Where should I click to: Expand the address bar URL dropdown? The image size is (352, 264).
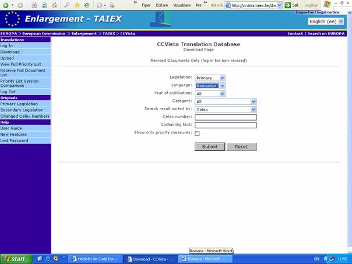[x=279, y=5]
